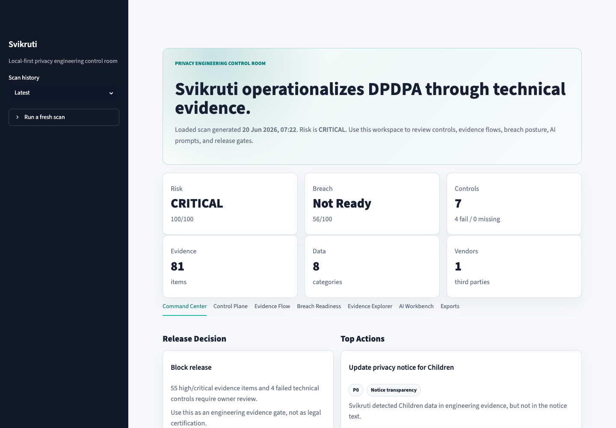This screenshot has width=616, height=428.
Task: Go to the Breach Readiness tab
Action: point(319,306)
